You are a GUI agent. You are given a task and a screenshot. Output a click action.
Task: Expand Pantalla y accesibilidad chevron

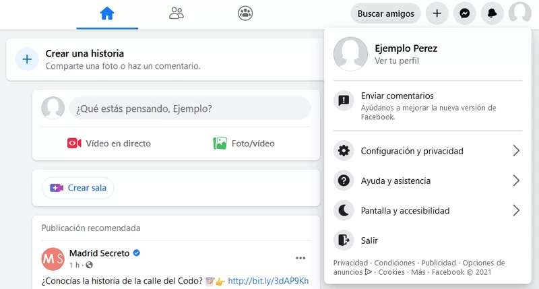point(516,211)
